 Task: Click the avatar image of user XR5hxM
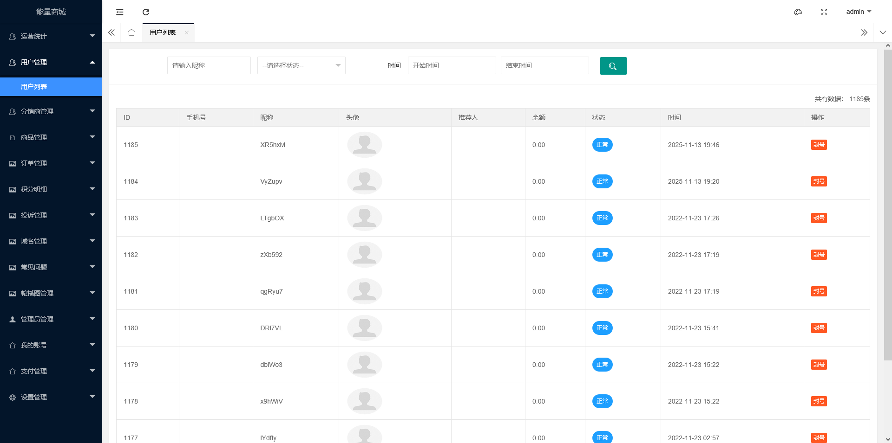[x=365, y=145]
